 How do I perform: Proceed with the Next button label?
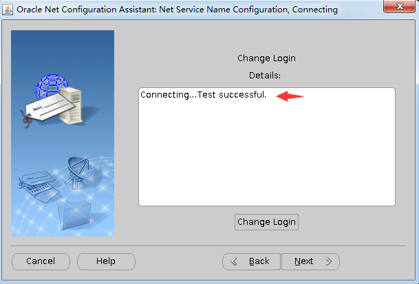303,261
